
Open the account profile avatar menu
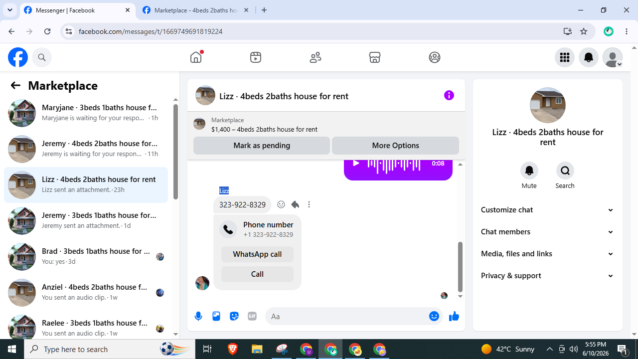613,57
